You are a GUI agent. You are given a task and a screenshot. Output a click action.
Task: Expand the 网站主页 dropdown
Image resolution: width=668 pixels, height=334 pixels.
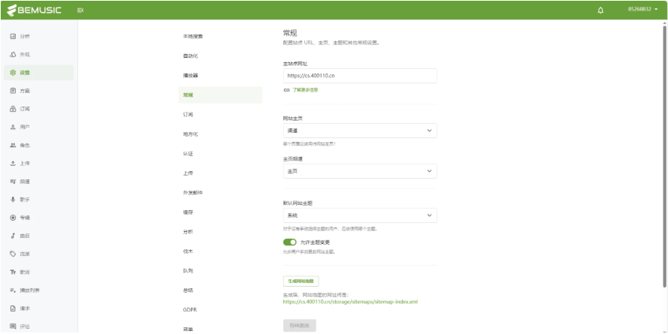point(358,131)
